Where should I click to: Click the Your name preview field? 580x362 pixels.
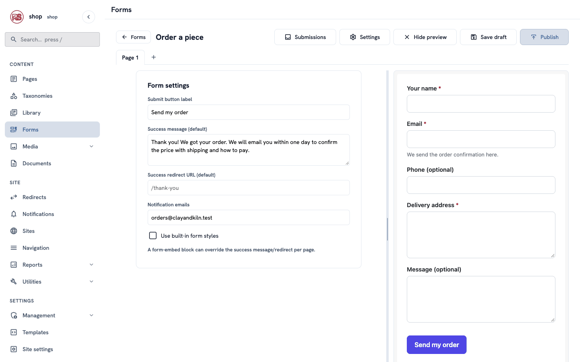(x=481, y=104)
